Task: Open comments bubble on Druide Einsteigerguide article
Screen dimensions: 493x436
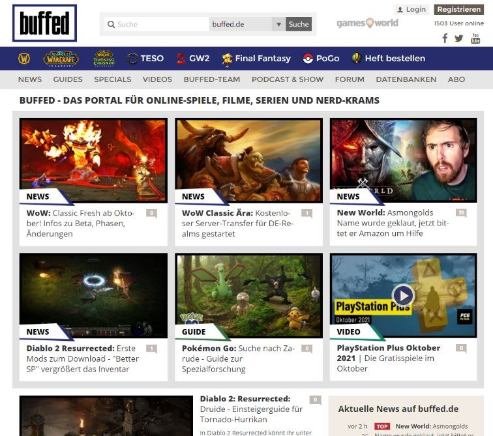Action: pyautogui.click(x=316, y=400)
